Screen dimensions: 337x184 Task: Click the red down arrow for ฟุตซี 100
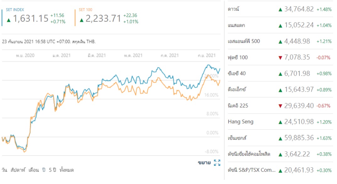[280, 57]
